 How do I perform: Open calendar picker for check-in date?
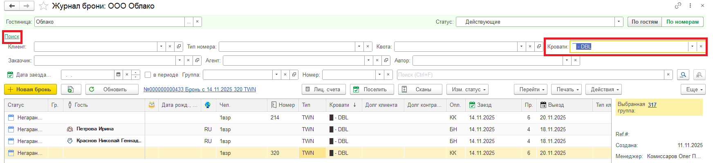[119, 75]
